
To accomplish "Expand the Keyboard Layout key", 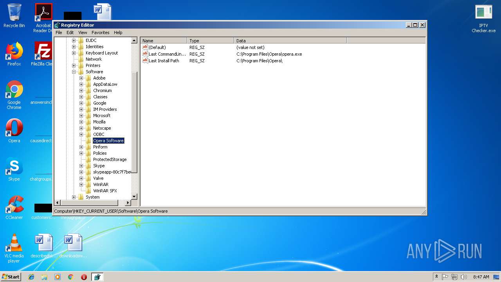I will [x=74, y=53].
